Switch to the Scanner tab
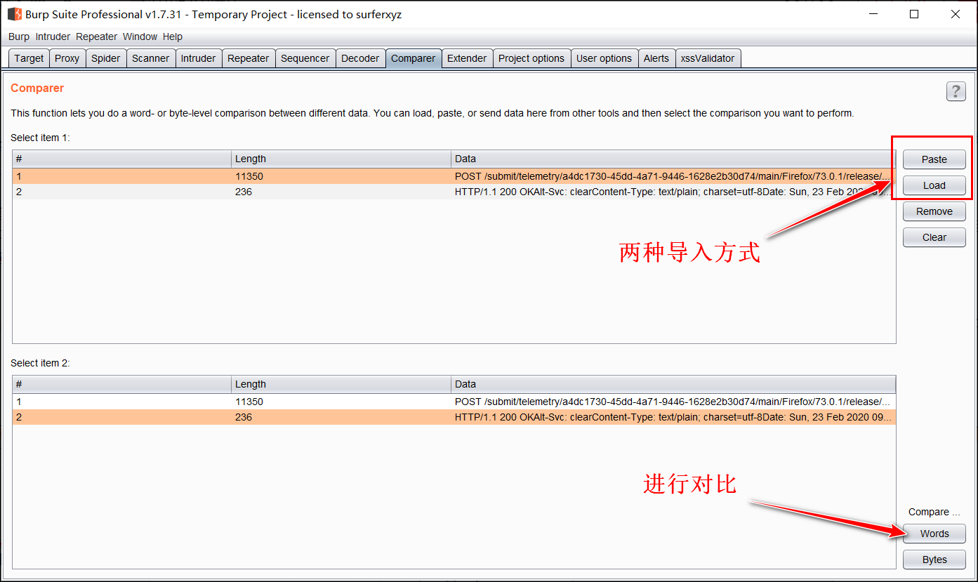978x582 pixels. (x=150, y=58)
